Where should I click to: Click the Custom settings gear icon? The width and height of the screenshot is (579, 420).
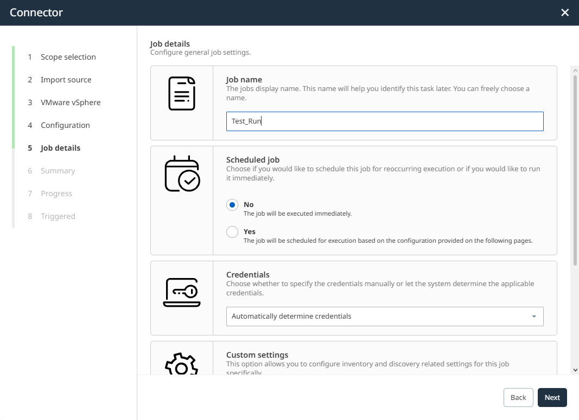click(x=181, y=364)
